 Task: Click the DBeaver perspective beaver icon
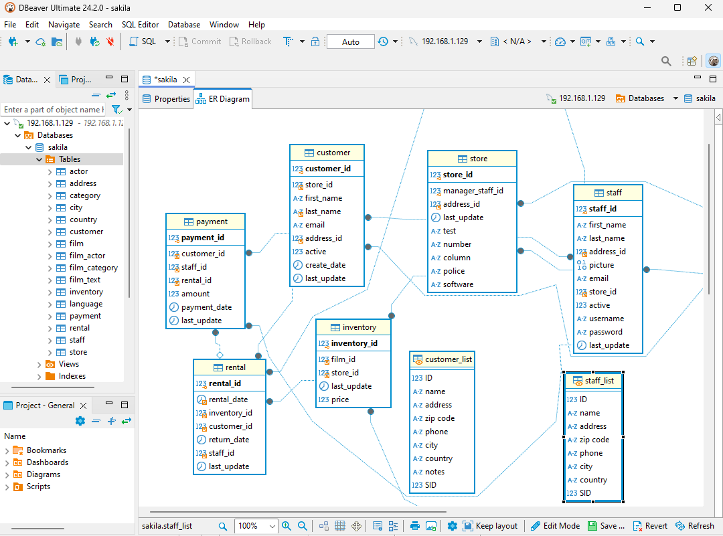point(714,61)
